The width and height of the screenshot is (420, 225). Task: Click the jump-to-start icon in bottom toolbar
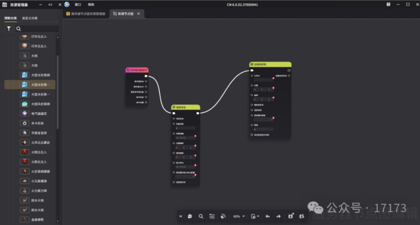[180, 216]
